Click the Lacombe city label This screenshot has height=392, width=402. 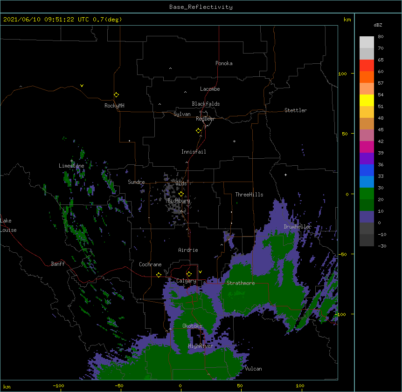click(210, 89)
